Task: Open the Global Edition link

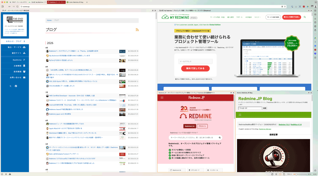Action: pyautogui.click(x=215, y=25)
